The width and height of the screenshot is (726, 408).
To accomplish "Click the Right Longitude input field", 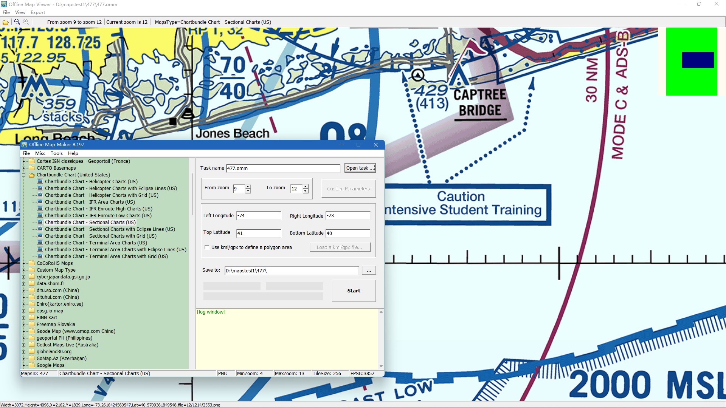I will click(x=348, y=216).
